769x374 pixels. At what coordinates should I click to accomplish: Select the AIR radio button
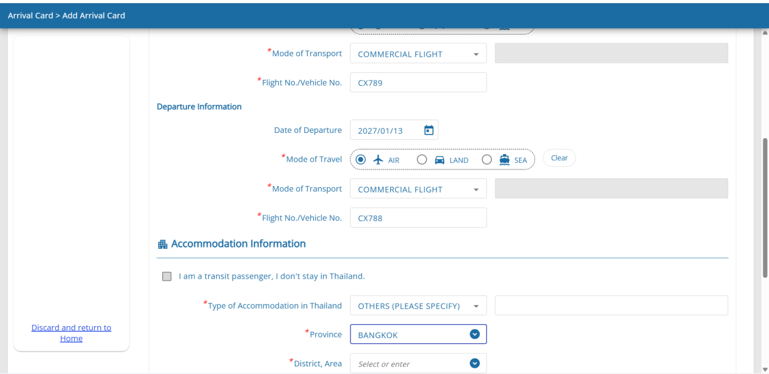(x=361, y=160)
